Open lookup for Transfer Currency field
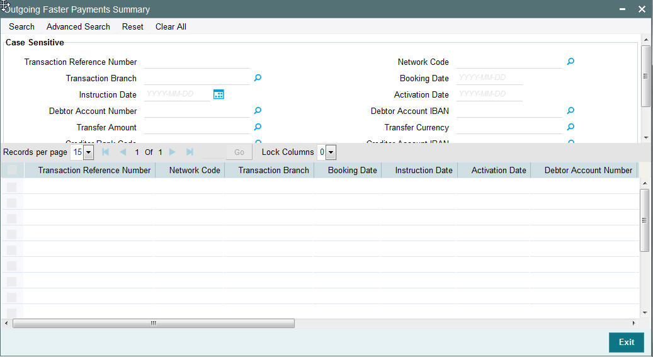The height and width of the screenshot is (357, 653). click(x=571, y=127)
